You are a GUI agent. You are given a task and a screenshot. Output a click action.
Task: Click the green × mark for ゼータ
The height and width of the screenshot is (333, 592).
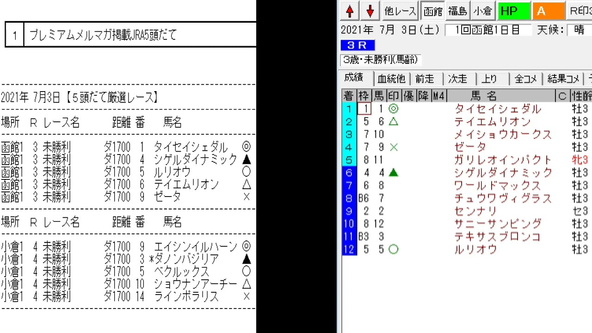tap(393, 147)
